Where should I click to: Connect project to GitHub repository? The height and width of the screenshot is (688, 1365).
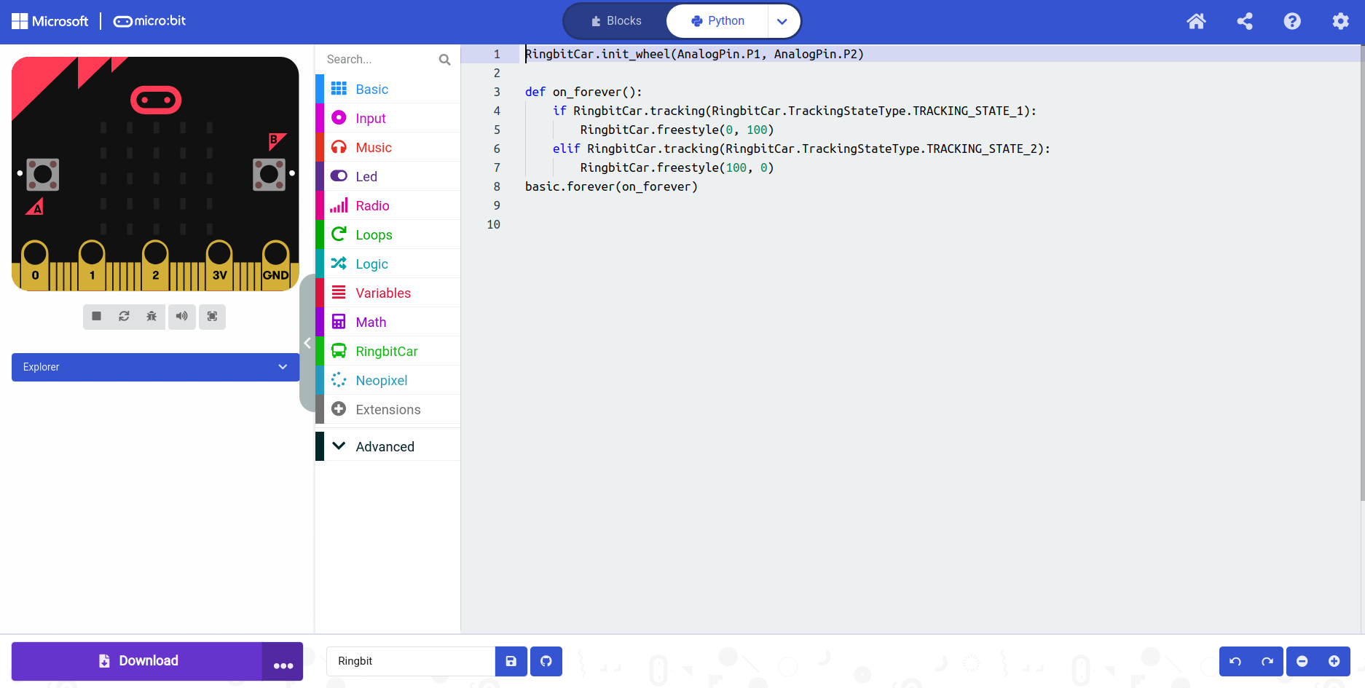point(546,661)
